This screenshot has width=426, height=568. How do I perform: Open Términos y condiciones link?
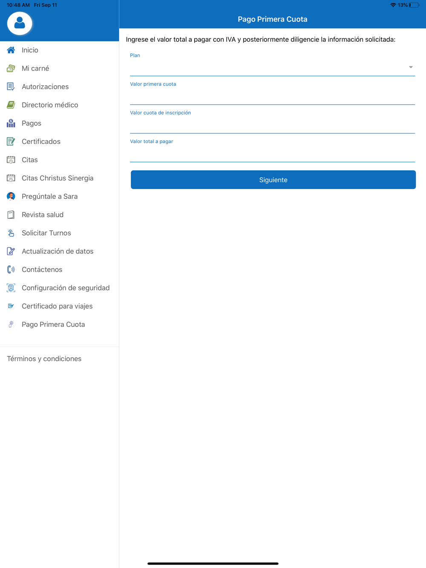(x=44, y=359)
